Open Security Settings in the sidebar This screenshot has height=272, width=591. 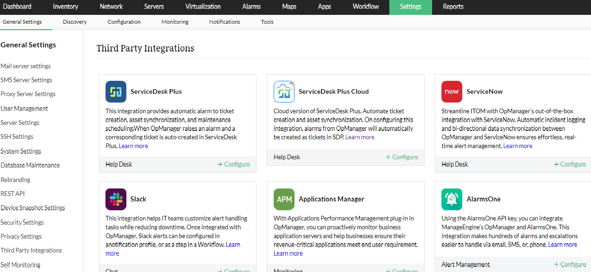22,222
